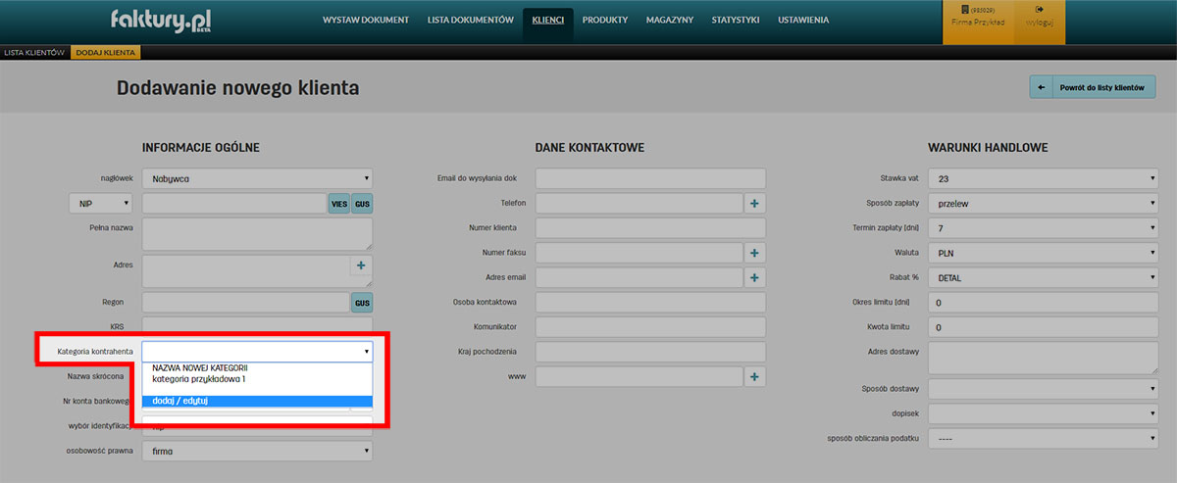Click the plus icon beside Numer faksu

coord(754,253)
